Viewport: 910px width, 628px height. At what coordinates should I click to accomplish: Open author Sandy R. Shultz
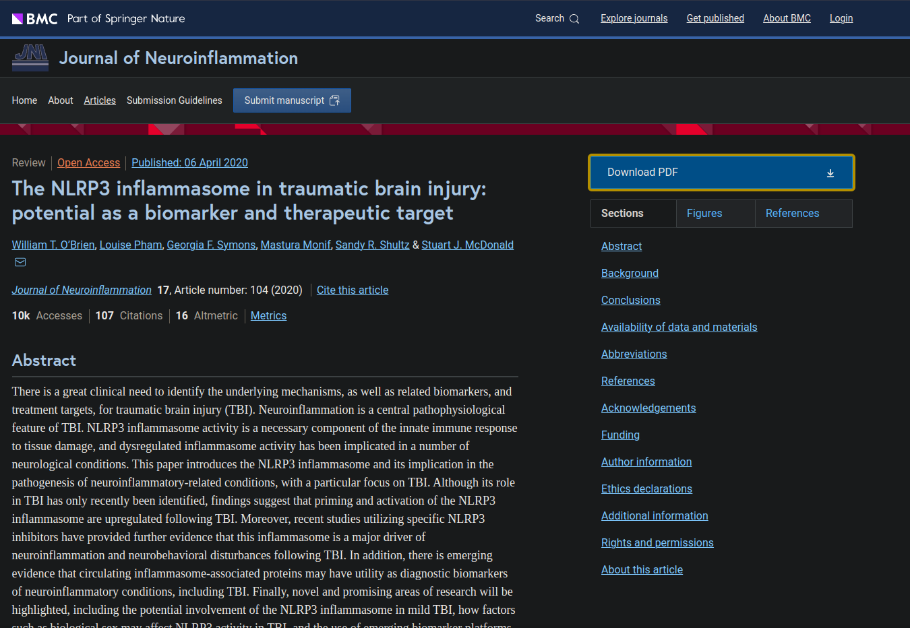point(372,245)
